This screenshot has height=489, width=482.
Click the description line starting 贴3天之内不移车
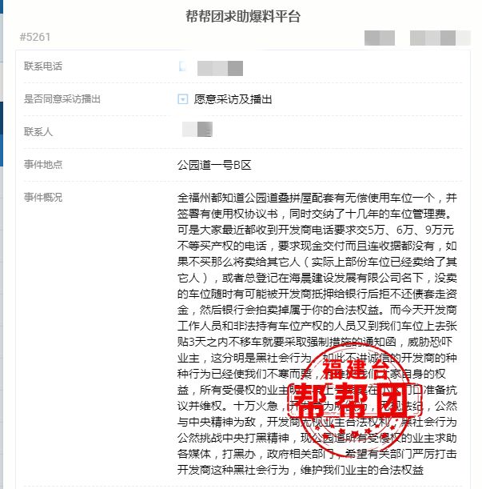click(x=315, y=342)
